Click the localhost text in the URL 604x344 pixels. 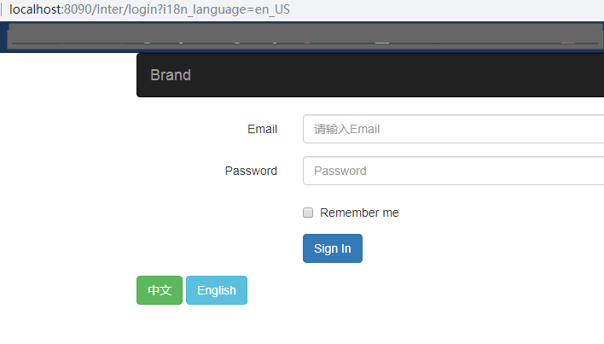(x=34, y=10)
